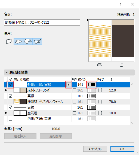
Task: Click the end-line column header icon
Action: tap(74, 79)
